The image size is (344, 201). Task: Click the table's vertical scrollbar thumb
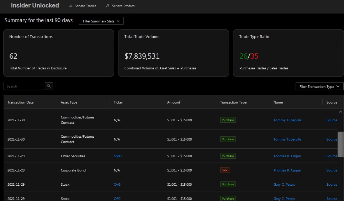click(340, 144)
